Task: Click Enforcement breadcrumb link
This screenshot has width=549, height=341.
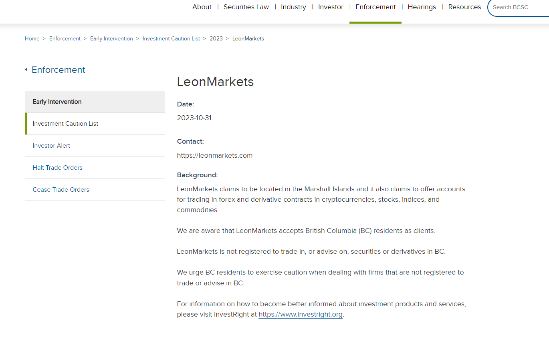Action: tap(65, 39)
